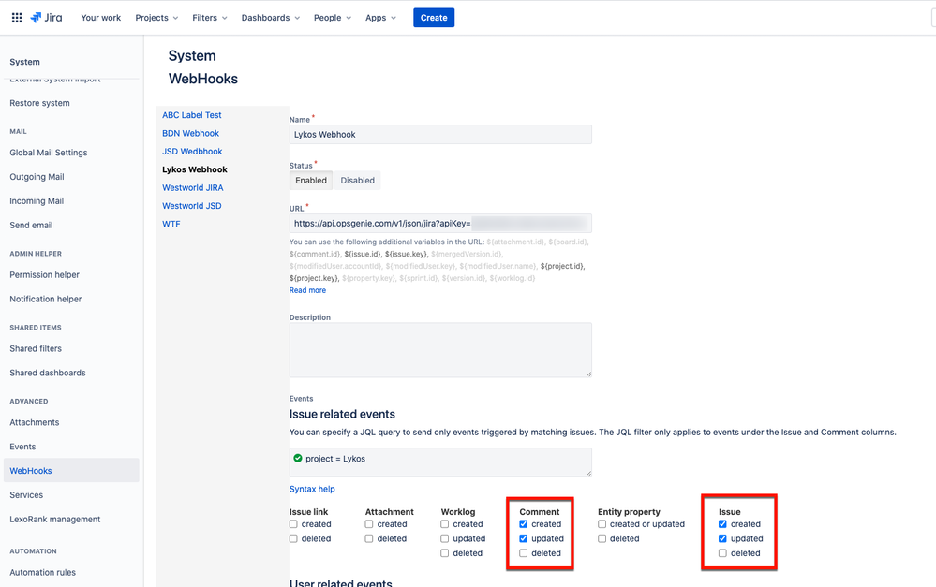Expand the Projects dropdown
Screen dimensions: 936x587
pyautogui.click(x=156, y=18)
